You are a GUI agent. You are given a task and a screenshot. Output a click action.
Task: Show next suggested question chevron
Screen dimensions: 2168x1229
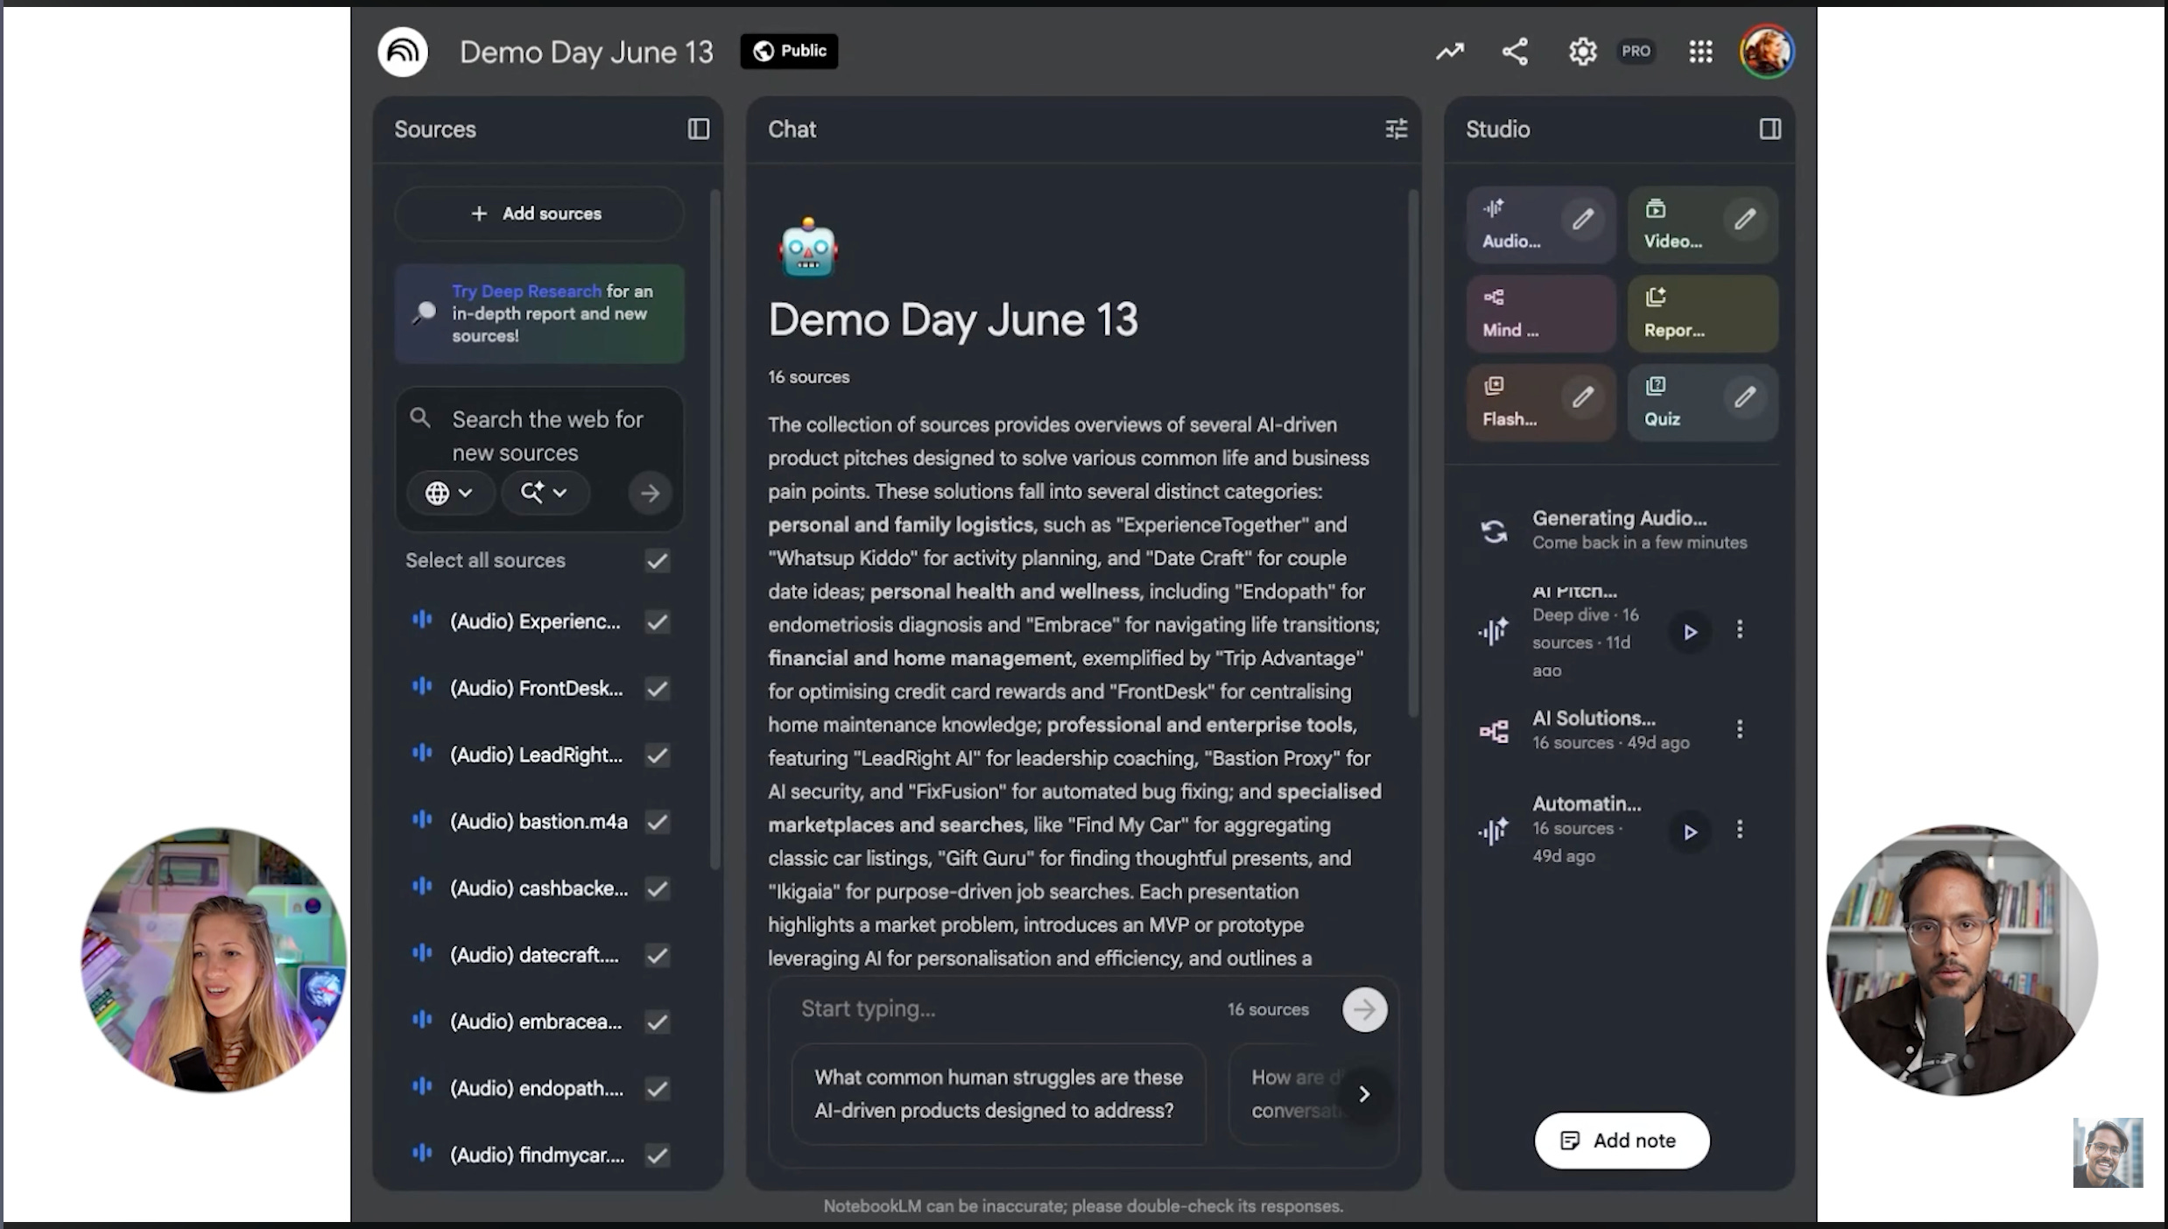coord(1363,1094)
